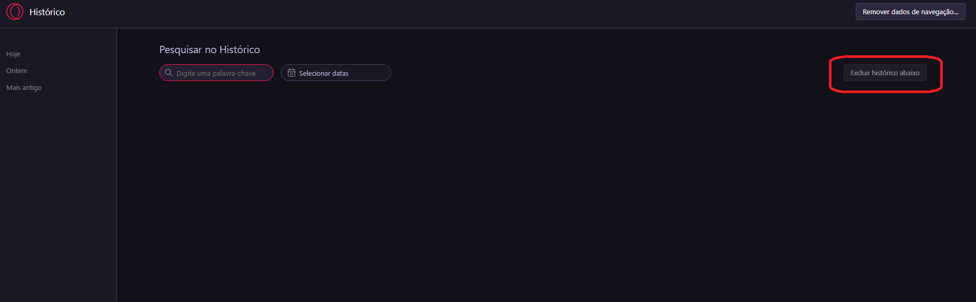976x302 pixels.
Task: Show yesterday's browsing history section
Action: click(x=16, y=71)
